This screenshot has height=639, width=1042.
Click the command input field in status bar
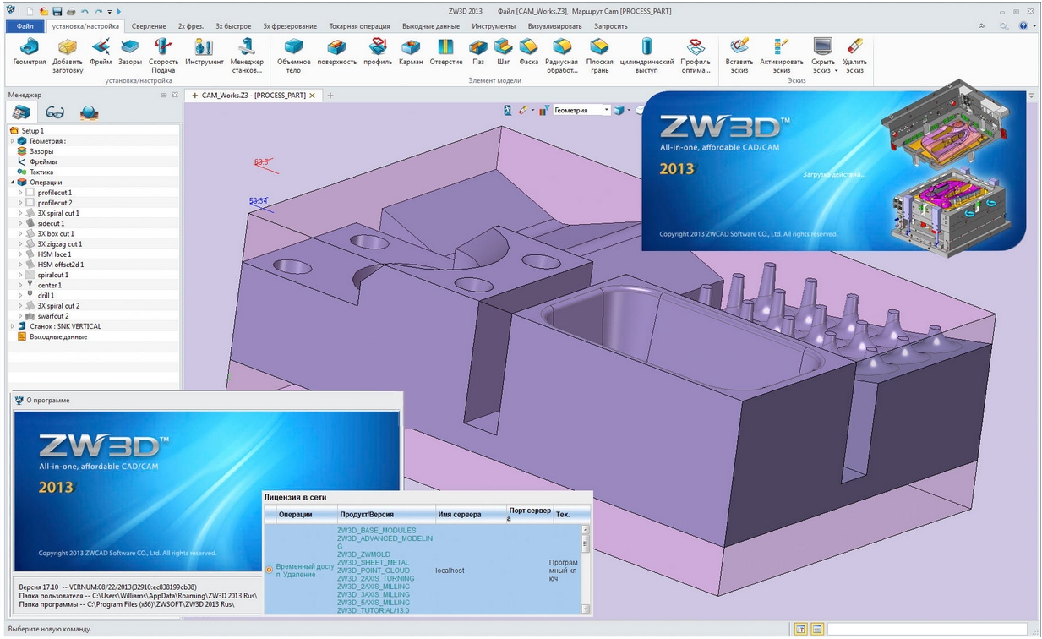tap(926, 629)
